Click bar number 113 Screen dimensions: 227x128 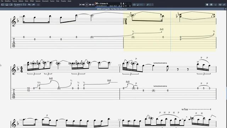click(x=119, y=120)
